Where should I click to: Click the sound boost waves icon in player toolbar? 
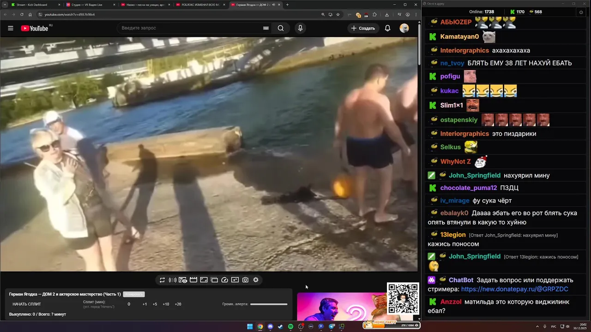tap(172, 280)
